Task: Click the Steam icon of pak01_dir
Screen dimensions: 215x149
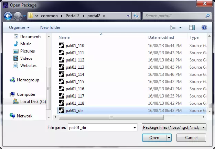Action: coord(62,110)
